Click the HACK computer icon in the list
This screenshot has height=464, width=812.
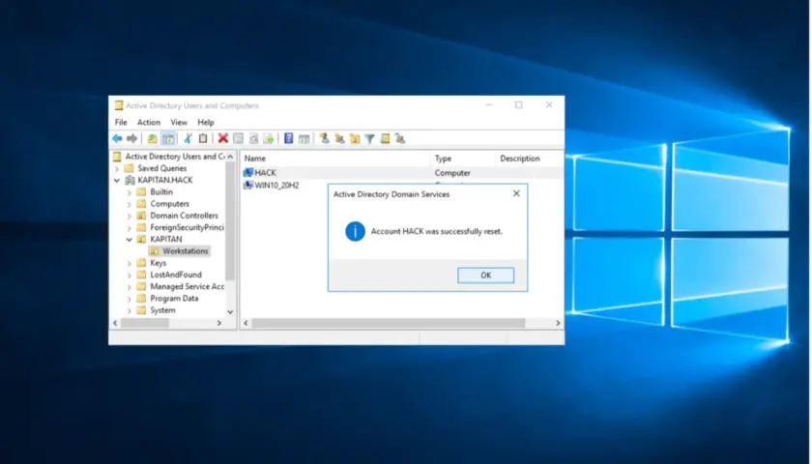pos(248,172)
